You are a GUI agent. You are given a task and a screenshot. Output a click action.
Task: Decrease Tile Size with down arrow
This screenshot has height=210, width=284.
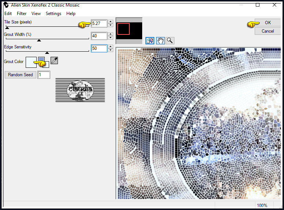click(x=110, y=25)
